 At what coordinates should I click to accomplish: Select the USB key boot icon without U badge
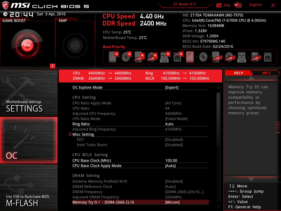click(x=241, y=57)
